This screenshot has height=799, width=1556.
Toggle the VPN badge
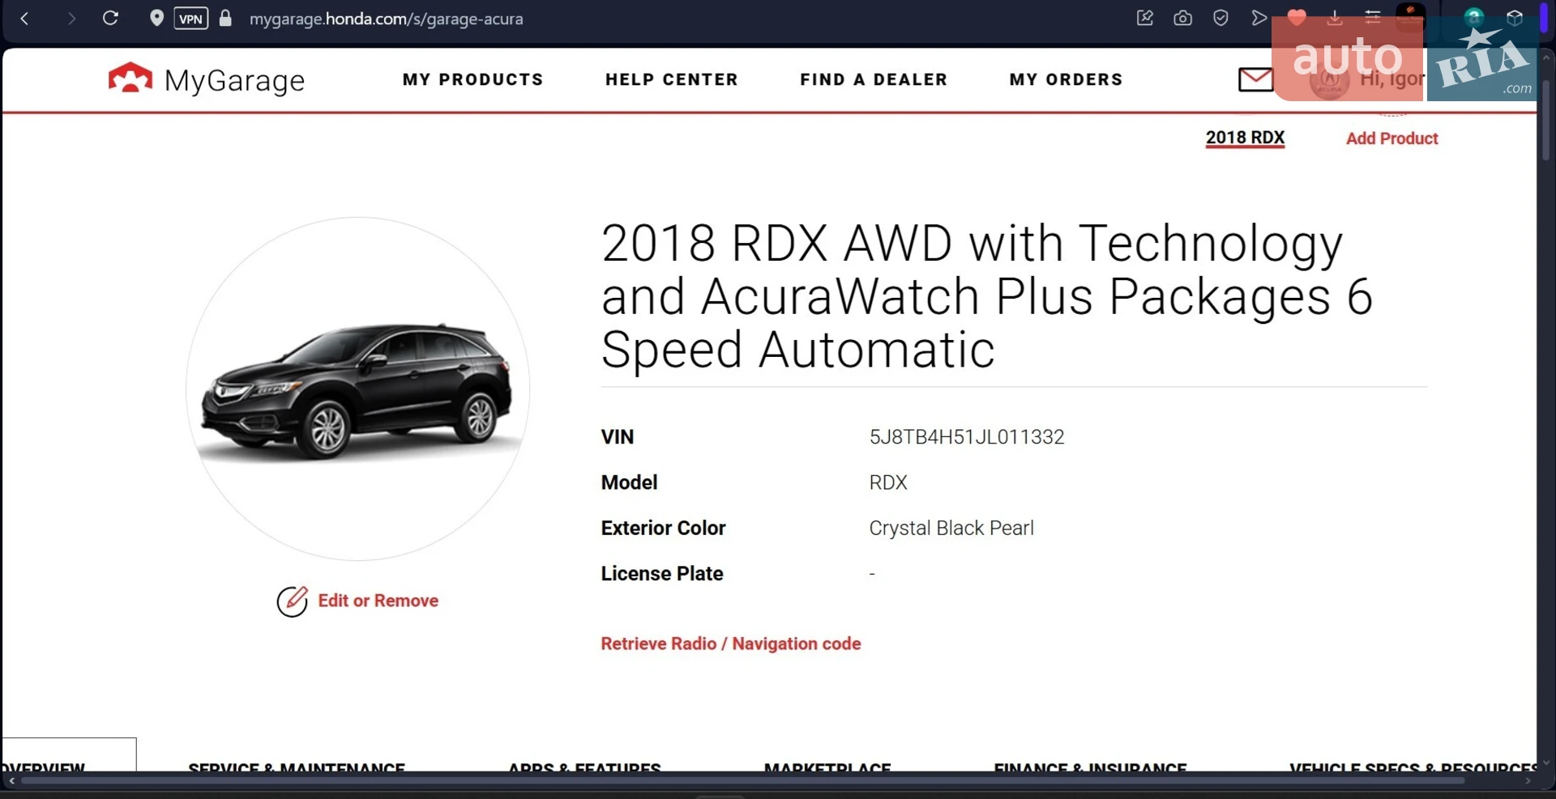tap(191, 18)
